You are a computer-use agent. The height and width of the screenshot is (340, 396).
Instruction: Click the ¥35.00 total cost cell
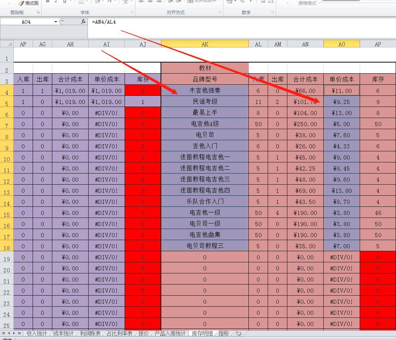click(x=305, y=246)
